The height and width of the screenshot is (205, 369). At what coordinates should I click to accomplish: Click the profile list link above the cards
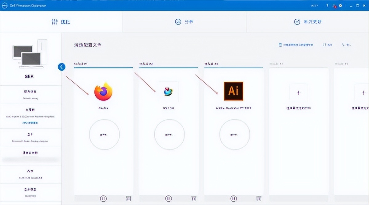tap(296, 45)
